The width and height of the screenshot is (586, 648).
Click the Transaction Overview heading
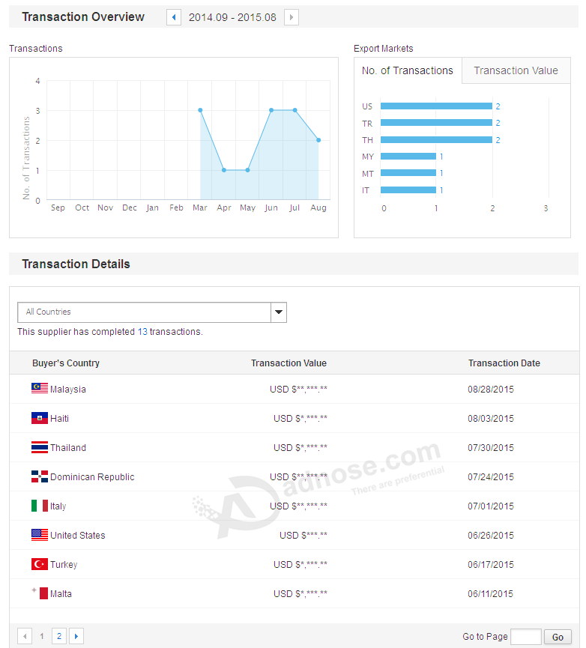pyautogui.click(x=83, y=17)
